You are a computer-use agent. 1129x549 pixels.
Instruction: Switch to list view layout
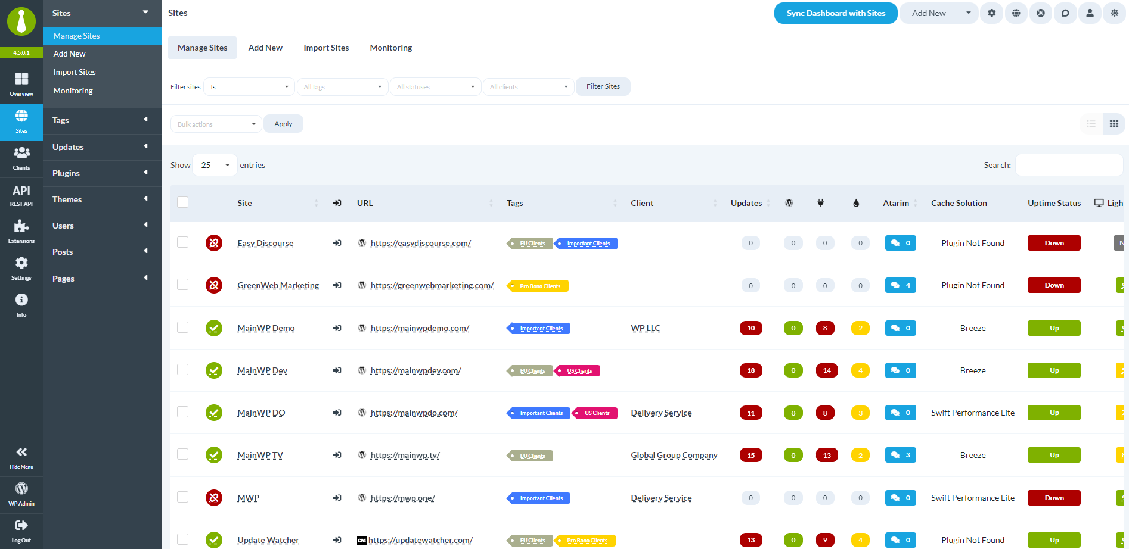pyautogui.click(x=1091, y=124)
